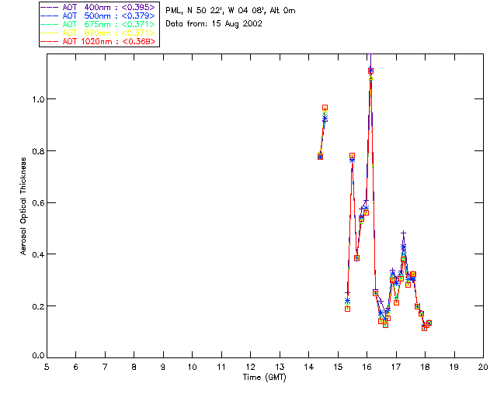Click the y-axis tick label 0.0
497x397 pixels.
(x=35, y=357)
